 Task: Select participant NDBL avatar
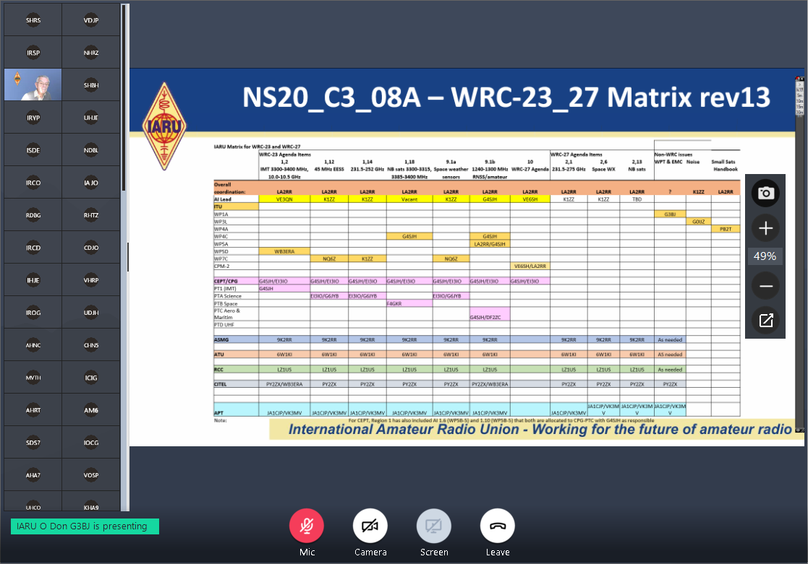point(91,150)
